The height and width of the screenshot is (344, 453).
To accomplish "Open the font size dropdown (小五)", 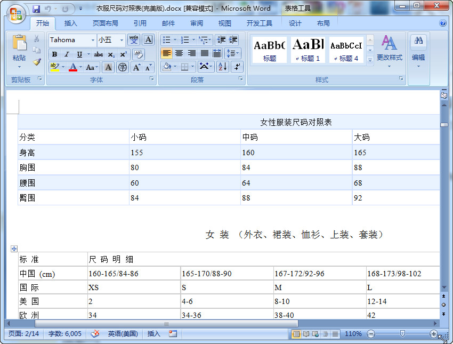I will (x=122, y=40).
